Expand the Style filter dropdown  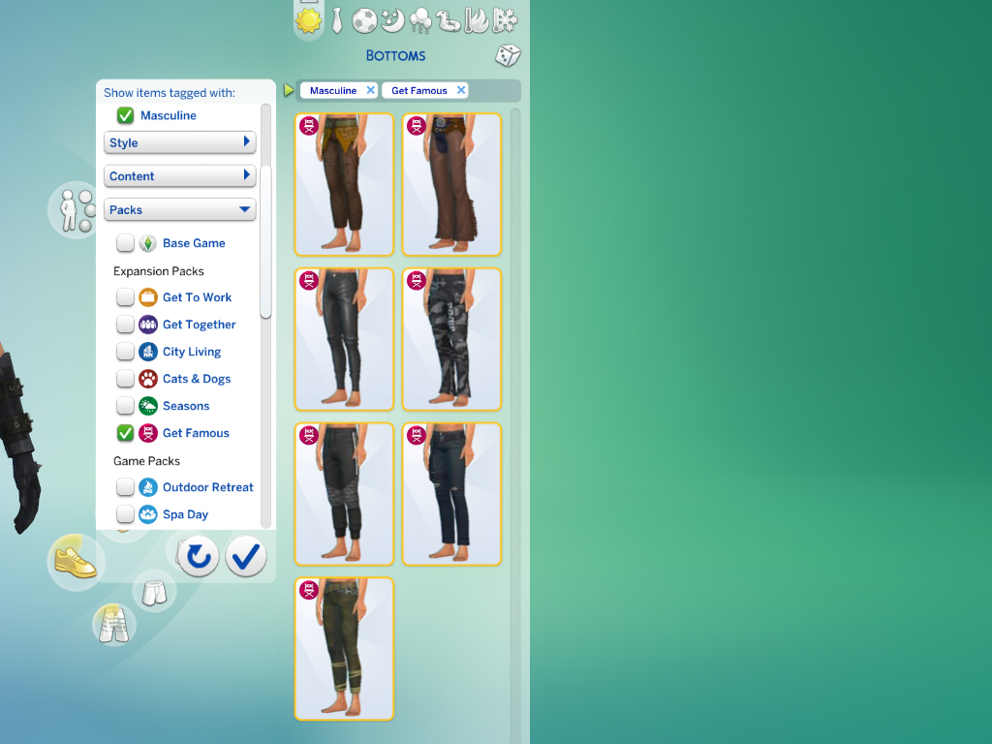[179, 143]
